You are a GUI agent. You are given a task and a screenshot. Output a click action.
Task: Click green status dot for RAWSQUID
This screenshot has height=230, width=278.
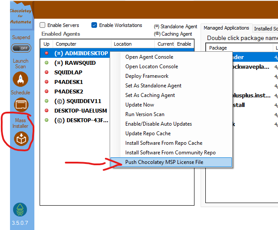(x=47, y=63)
